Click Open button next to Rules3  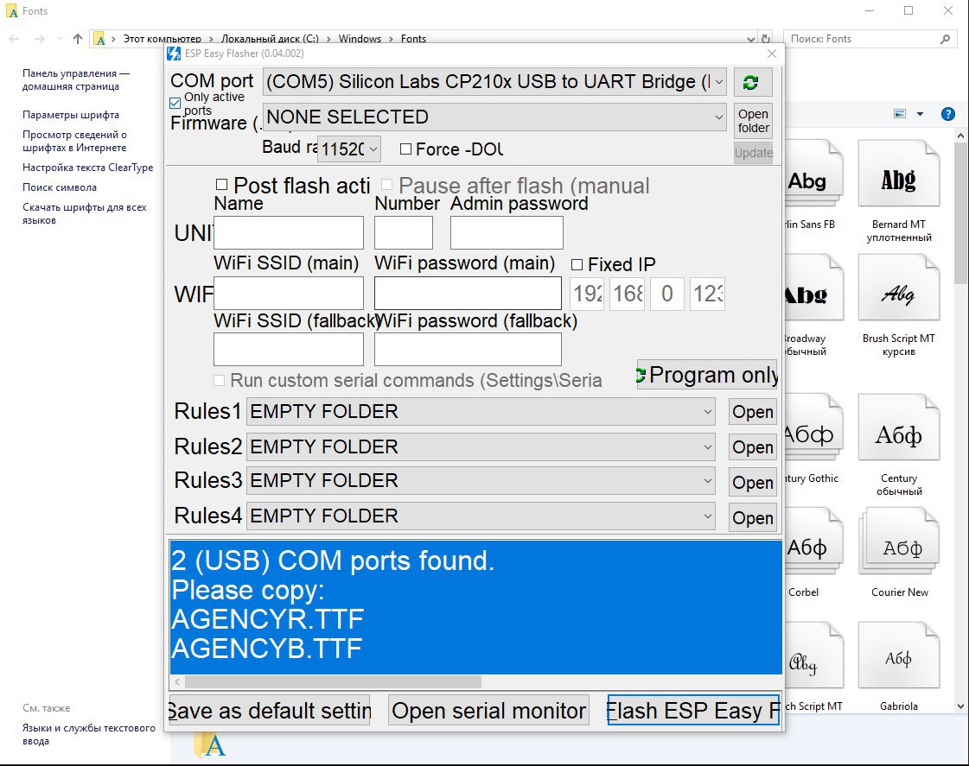(x=752, y=483)
